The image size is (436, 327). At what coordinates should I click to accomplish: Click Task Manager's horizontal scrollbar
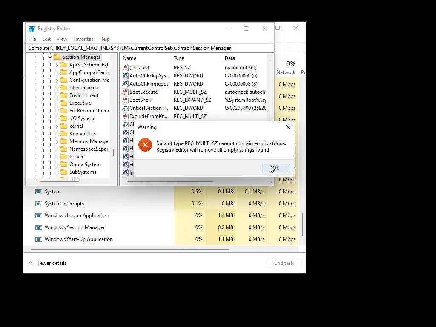point(130,249)
